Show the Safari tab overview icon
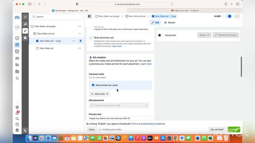Viewport: 255px width, 143px height. [x=237, y=4]
